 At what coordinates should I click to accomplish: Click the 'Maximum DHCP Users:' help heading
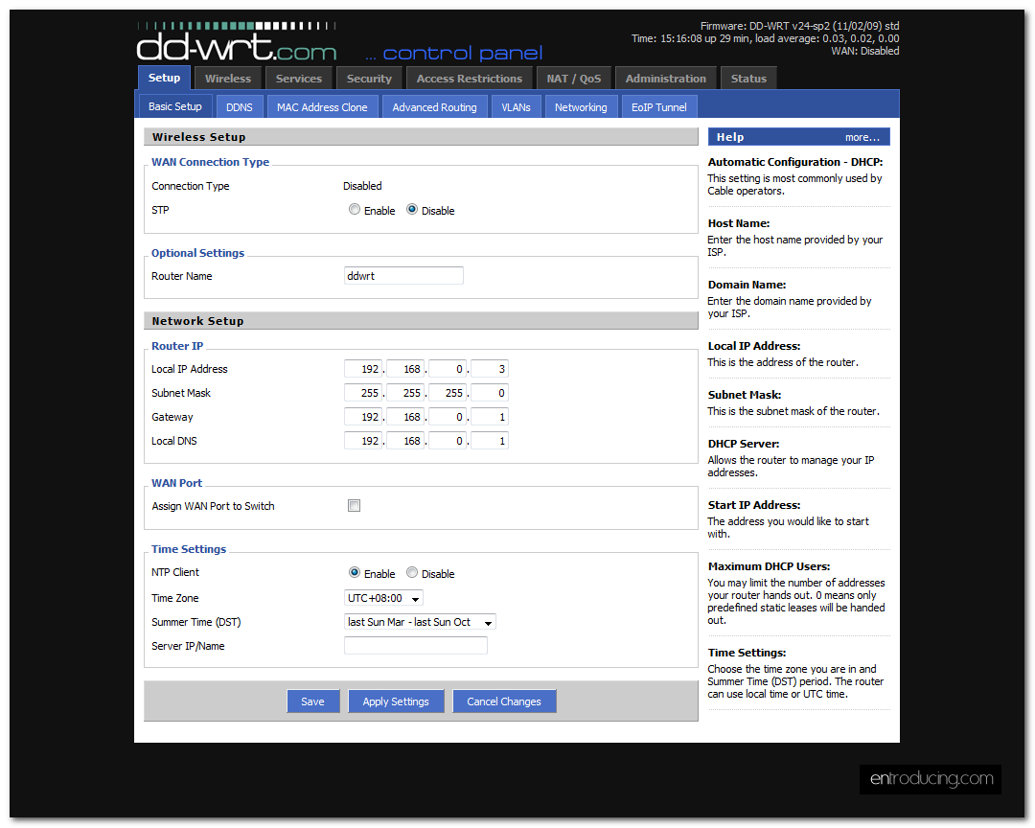click(769, 566)
